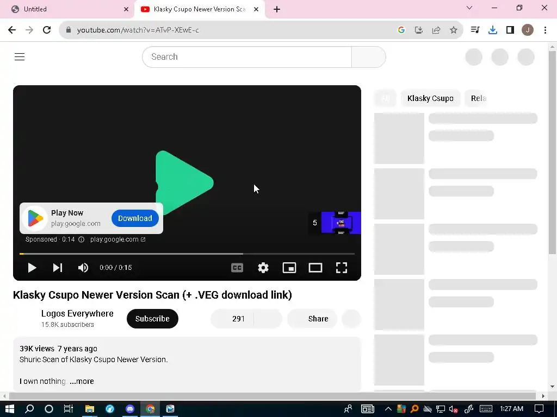Open the Windows Start menu
Viewport: 557px width, 417px height.
(x=10, y=409)
